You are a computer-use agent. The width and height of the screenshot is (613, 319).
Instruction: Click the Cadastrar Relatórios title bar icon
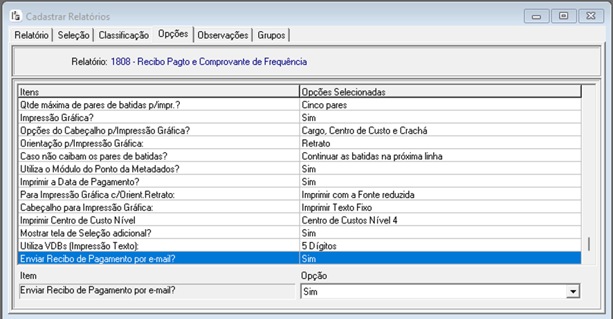(15, 16)
